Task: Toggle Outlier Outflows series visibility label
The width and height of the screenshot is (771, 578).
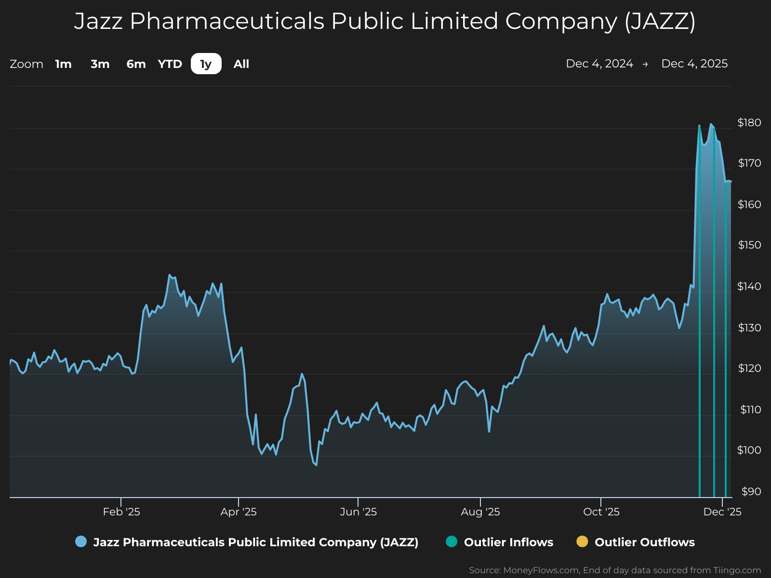Action: pos(645,542)
